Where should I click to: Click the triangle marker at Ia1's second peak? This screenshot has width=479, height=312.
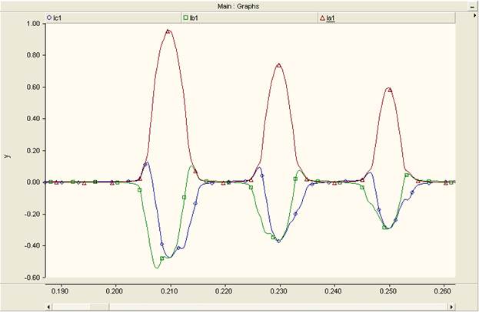click(278, 65)
